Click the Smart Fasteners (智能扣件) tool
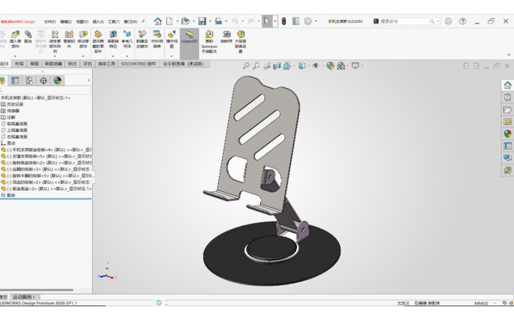The width and height of the screenshot is (514, 321). click(69, 40)
